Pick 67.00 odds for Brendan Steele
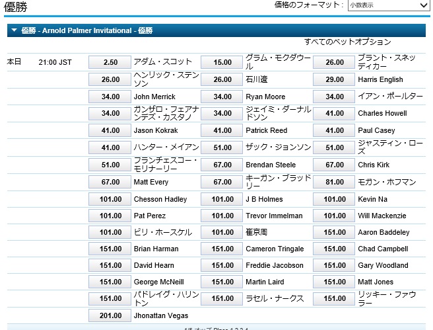 click(222, 165)
